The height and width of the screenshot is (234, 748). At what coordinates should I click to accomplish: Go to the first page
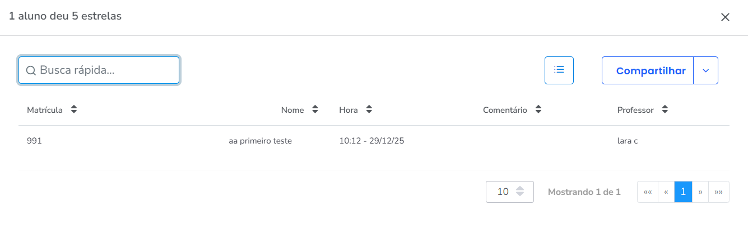[x=648, y=192]
